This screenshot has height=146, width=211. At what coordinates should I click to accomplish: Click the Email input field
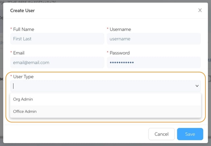57,62
